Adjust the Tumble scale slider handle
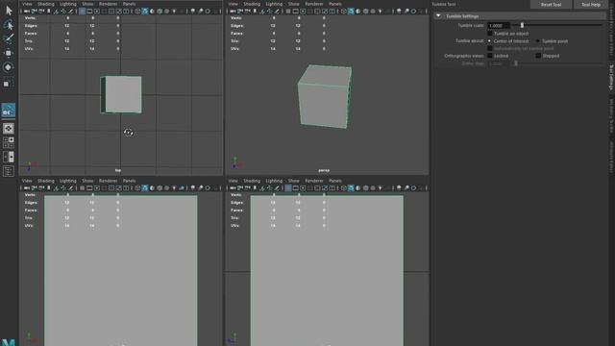Image resolution: width=615 pixels, height=346 pixels. [522, 25]
